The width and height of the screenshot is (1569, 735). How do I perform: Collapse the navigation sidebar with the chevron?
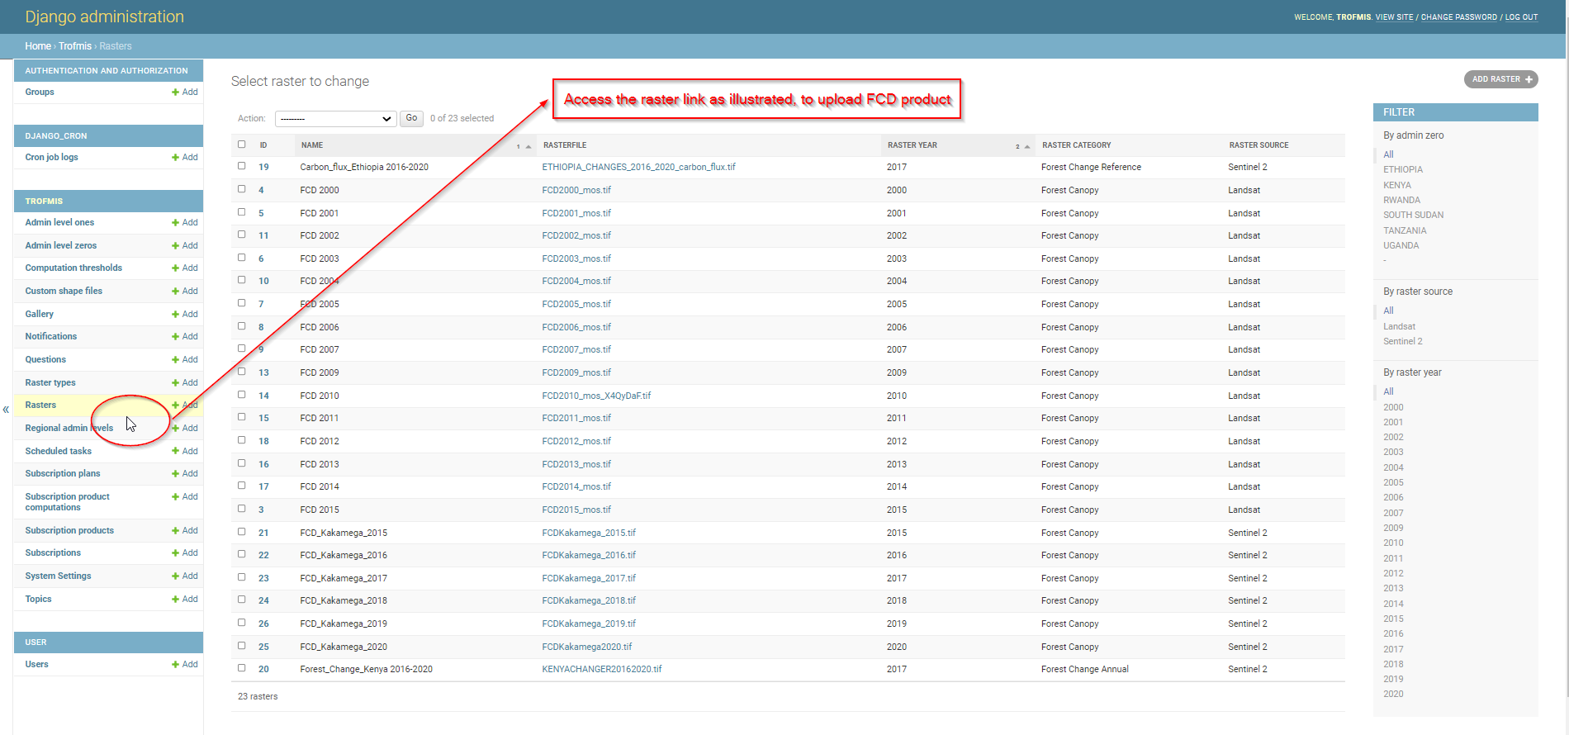coord(6,409)
